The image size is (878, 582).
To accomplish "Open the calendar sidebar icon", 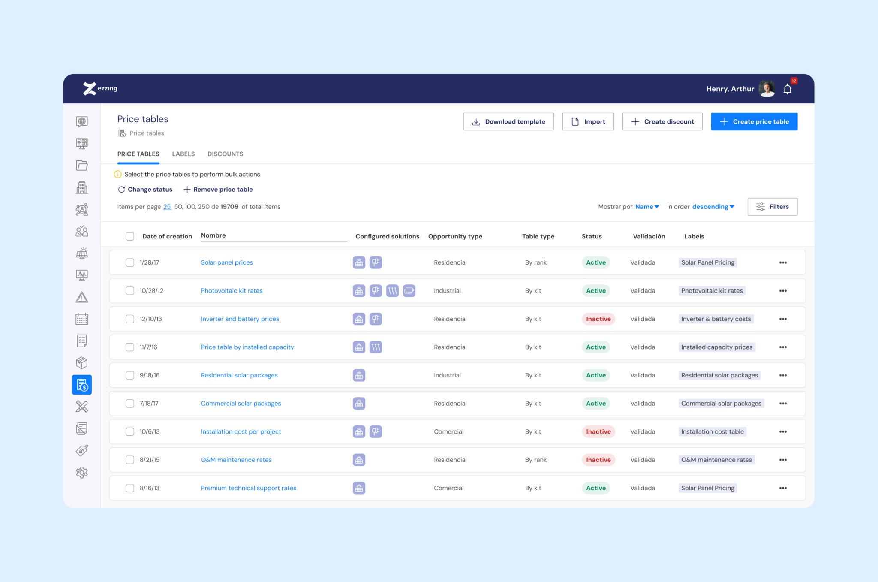I will 82,319.
